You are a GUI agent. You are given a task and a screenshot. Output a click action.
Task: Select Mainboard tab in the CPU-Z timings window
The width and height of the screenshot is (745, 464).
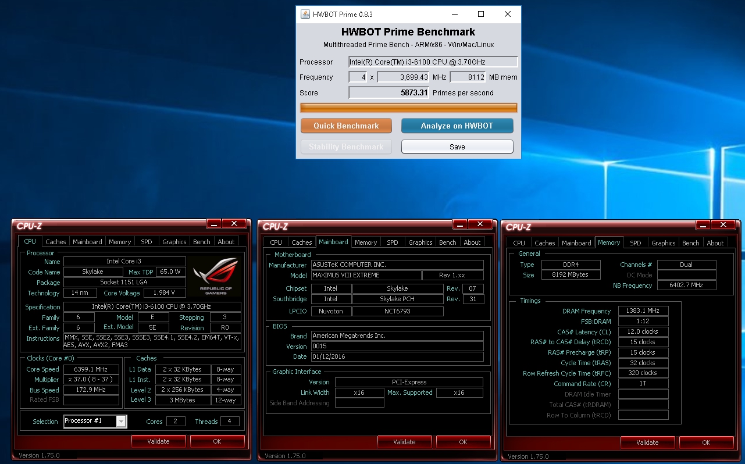[576, 243]
